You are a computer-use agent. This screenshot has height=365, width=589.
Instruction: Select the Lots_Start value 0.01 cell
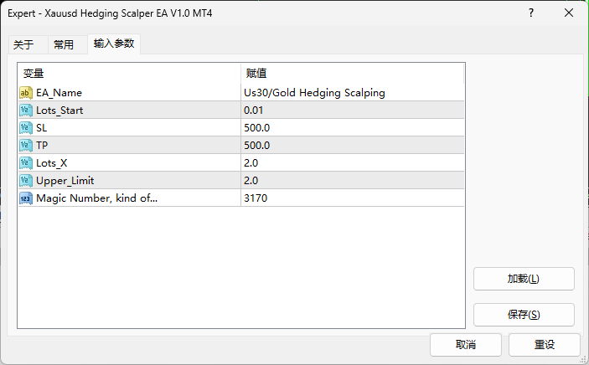point(352,111)
